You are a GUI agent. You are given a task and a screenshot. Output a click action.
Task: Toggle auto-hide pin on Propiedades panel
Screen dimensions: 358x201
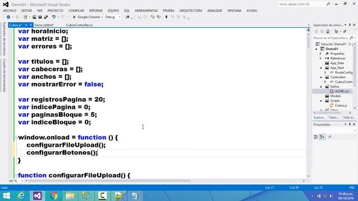[350, 125]
